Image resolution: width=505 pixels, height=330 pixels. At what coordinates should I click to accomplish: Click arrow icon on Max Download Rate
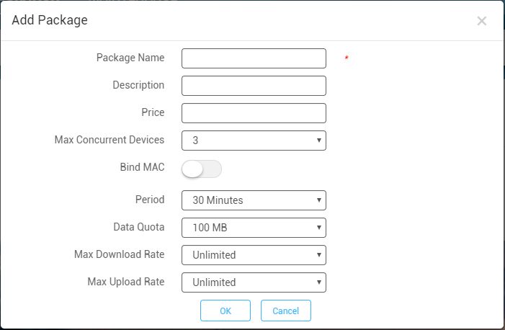click(319, 254)
